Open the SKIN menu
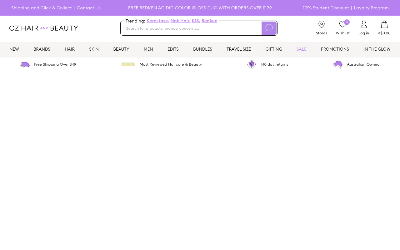Image resolution: width=400 pixels, height=250 pixels. click(x=94, y=49)
